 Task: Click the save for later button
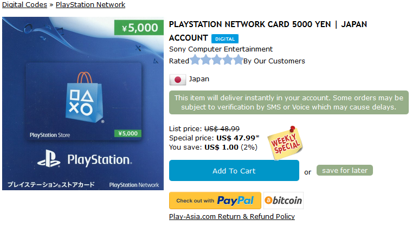click(x=345, y=170)
